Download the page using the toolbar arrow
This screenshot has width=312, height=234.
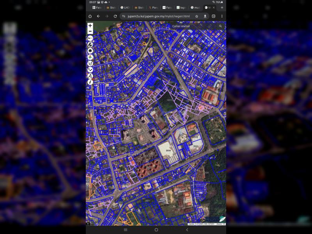click(205, 16)
